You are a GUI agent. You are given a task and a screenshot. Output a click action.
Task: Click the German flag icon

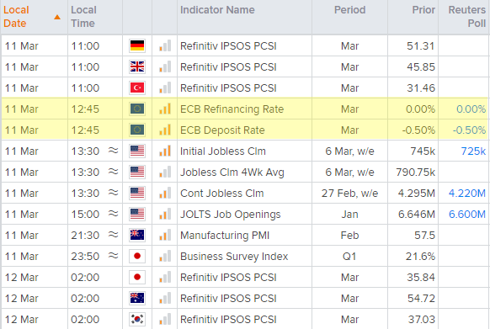click(x=137, y=46)
